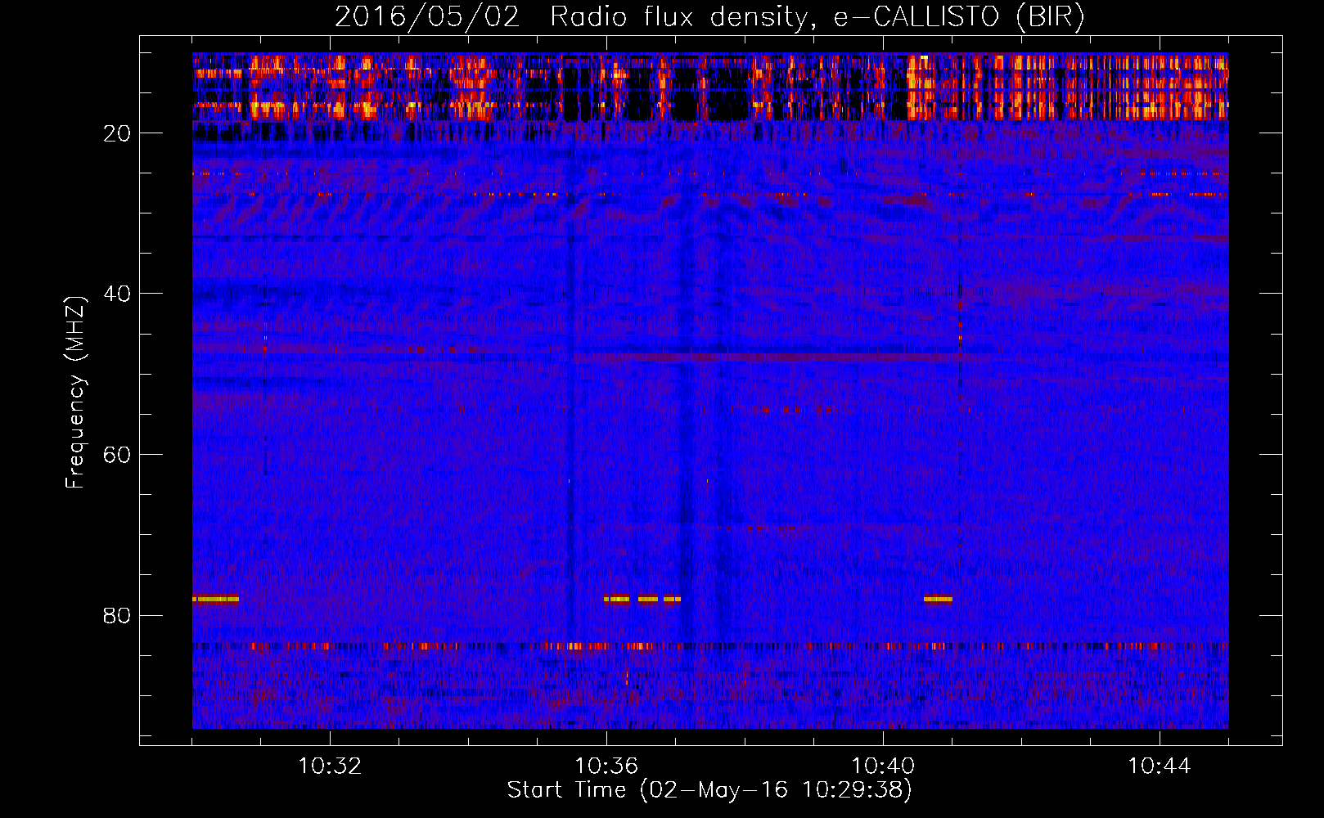Viewport: 1324px width, 818px height.
Task: Click the 60 MHz frequency tick label
Action: coord(117,455)
